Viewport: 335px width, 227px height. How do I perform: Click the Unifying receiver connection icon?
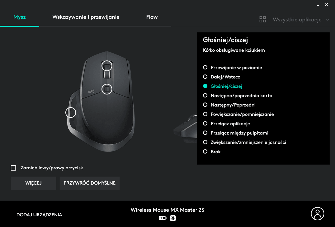coord(173,218)
